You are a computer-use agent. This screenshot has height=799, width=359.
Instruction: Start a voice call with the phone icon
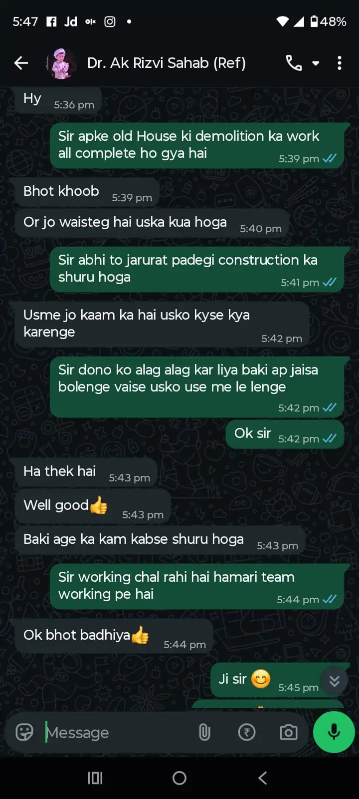point(294,63)
